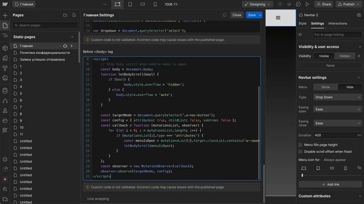Image resolution: width=364 pixels, height=204 pixels.
Task: Set visibility to Visible
Action: click(324, 56)
